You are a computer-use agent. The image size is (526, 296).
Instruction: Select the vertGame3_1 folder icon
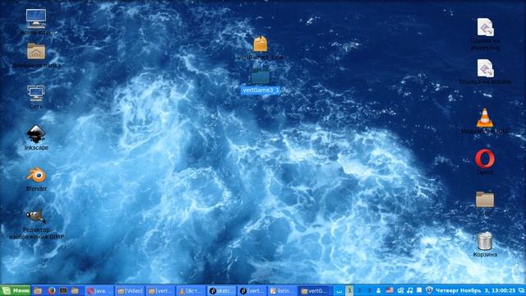[x=261, y=76]
